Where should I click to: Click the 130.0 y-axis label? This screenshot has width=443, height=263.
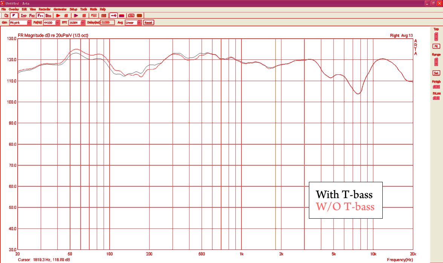12,39
